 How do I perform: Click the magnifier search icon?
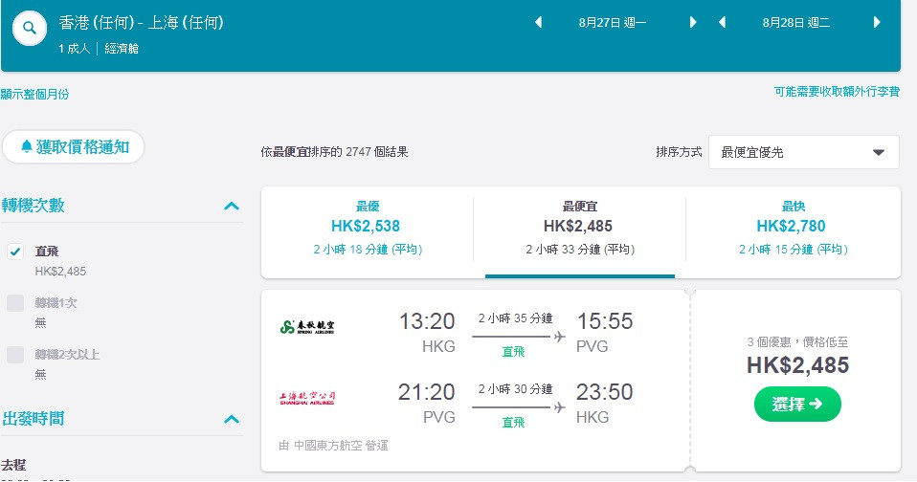pyautogui.click(x=30, y=29)
